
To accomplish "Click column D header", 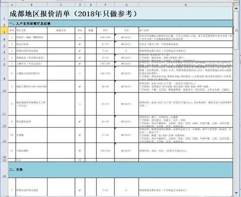I will click(80, 4).
